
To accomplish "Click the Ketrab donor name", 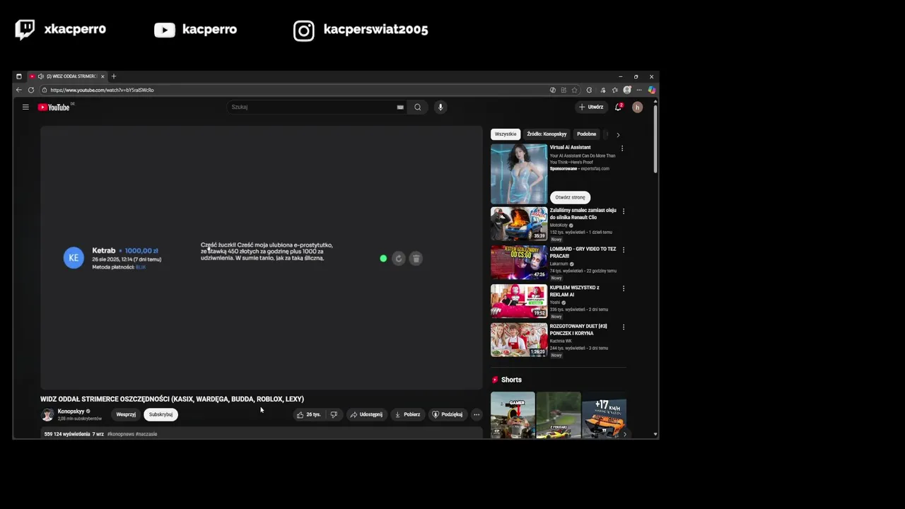I will (103, 250).
